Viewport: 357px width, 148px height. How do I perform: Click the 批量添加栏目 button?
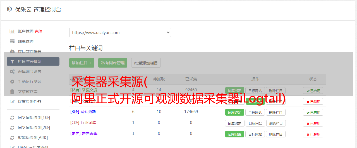146,63
